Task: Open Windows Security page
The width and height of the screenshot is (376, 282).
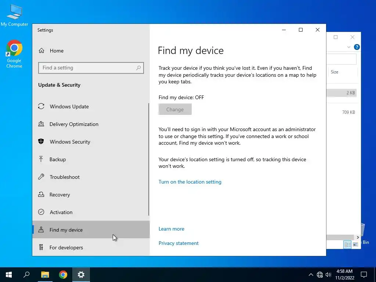Action: coord(91,141)
